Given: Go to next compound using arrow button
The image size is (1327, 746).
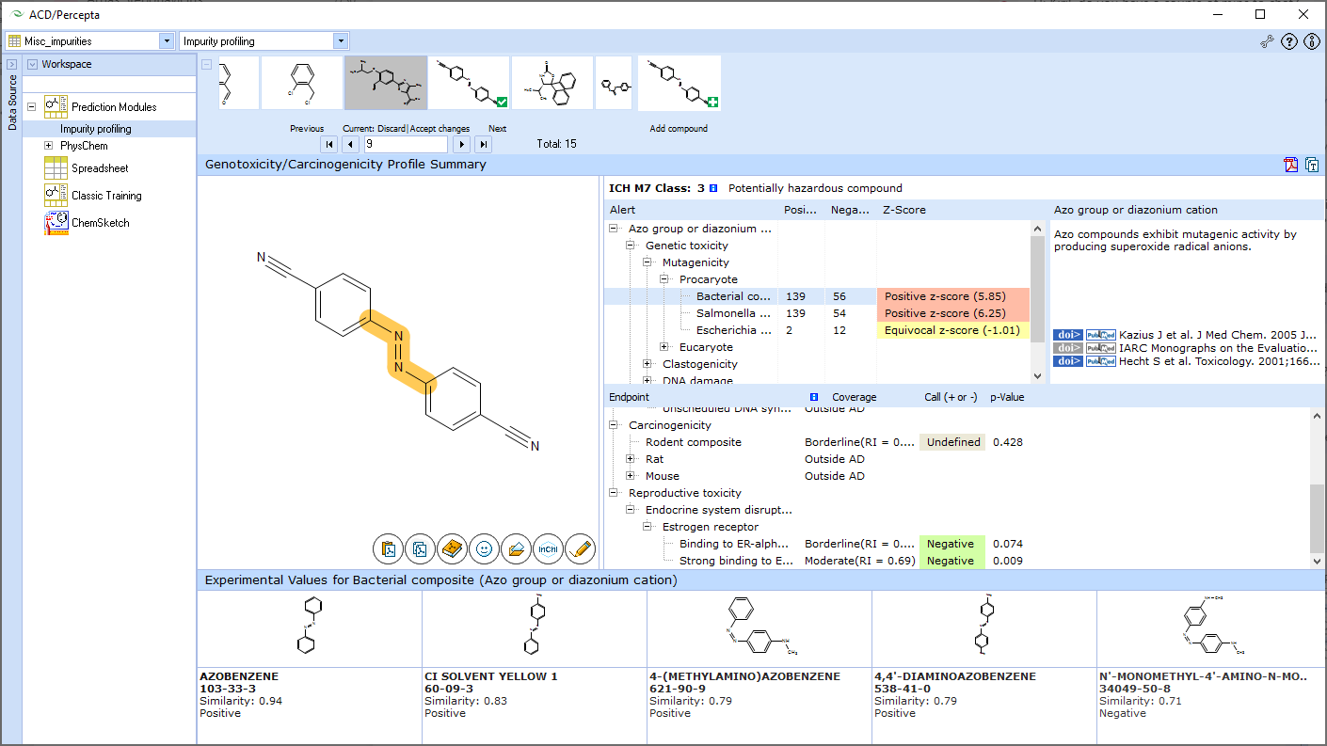Looking at the screenshot, I should (x=461, y=144).
